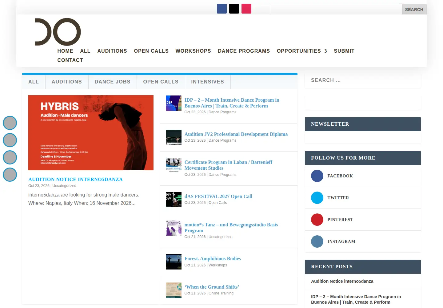Open Uncategorized category under featured post

64,186
